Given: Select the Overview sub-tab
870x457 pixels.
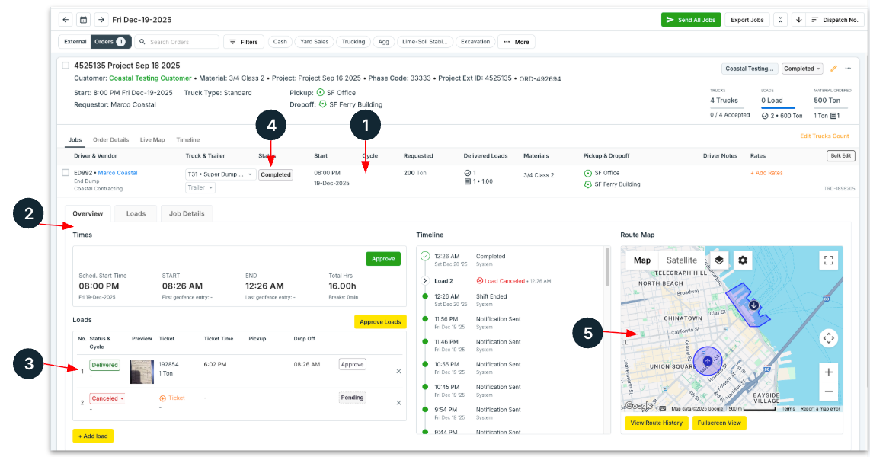Looking at the screenshot, I should [88, 213].
